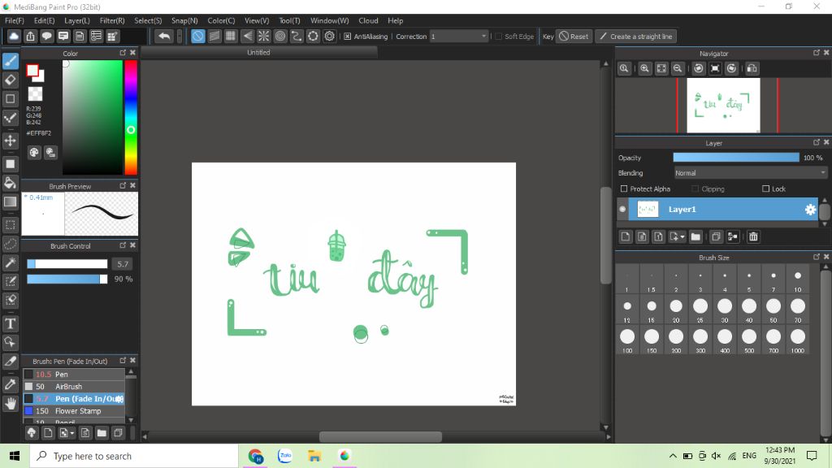Rotate the view left in the Navigator
The width and height of the screenshot is (832, 468).
(x=699, y=68)
